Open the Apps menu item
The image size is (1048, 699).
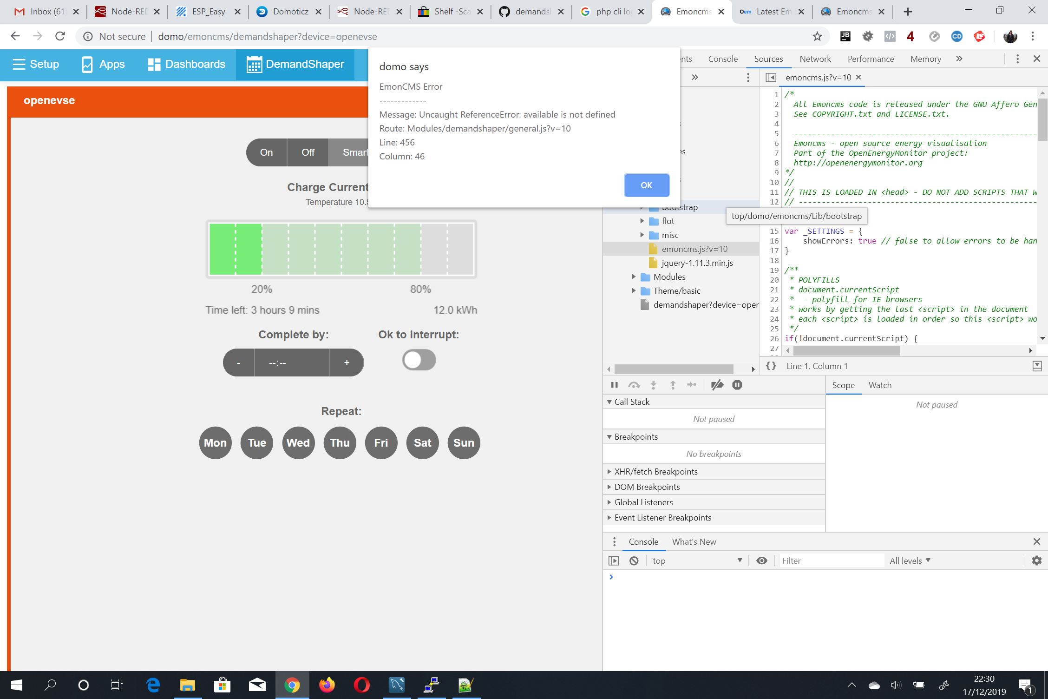click(103, 64)
